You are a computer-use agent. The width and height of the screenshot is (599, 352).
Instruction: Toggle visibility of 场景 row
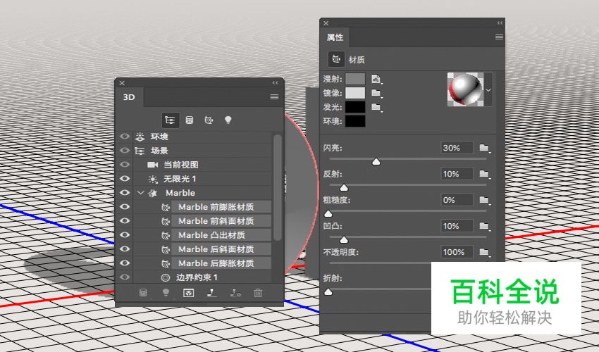click(x=125, y=151)
